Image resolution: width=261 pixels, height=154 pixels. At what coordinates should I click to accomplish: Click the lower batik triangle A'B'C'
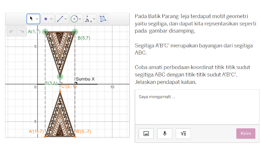tap(60, 121)
